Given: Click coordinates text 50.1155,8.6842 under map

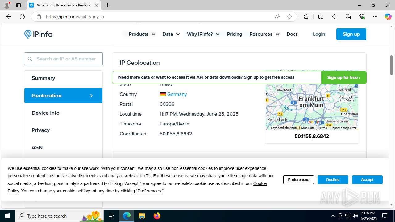Looking at the screenshot, I should click(x=312, y=136).
